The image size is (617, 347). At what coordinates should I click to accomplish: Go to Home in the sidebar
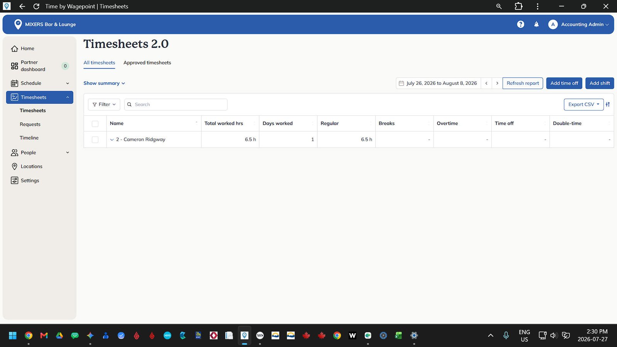tap(27, 49)
